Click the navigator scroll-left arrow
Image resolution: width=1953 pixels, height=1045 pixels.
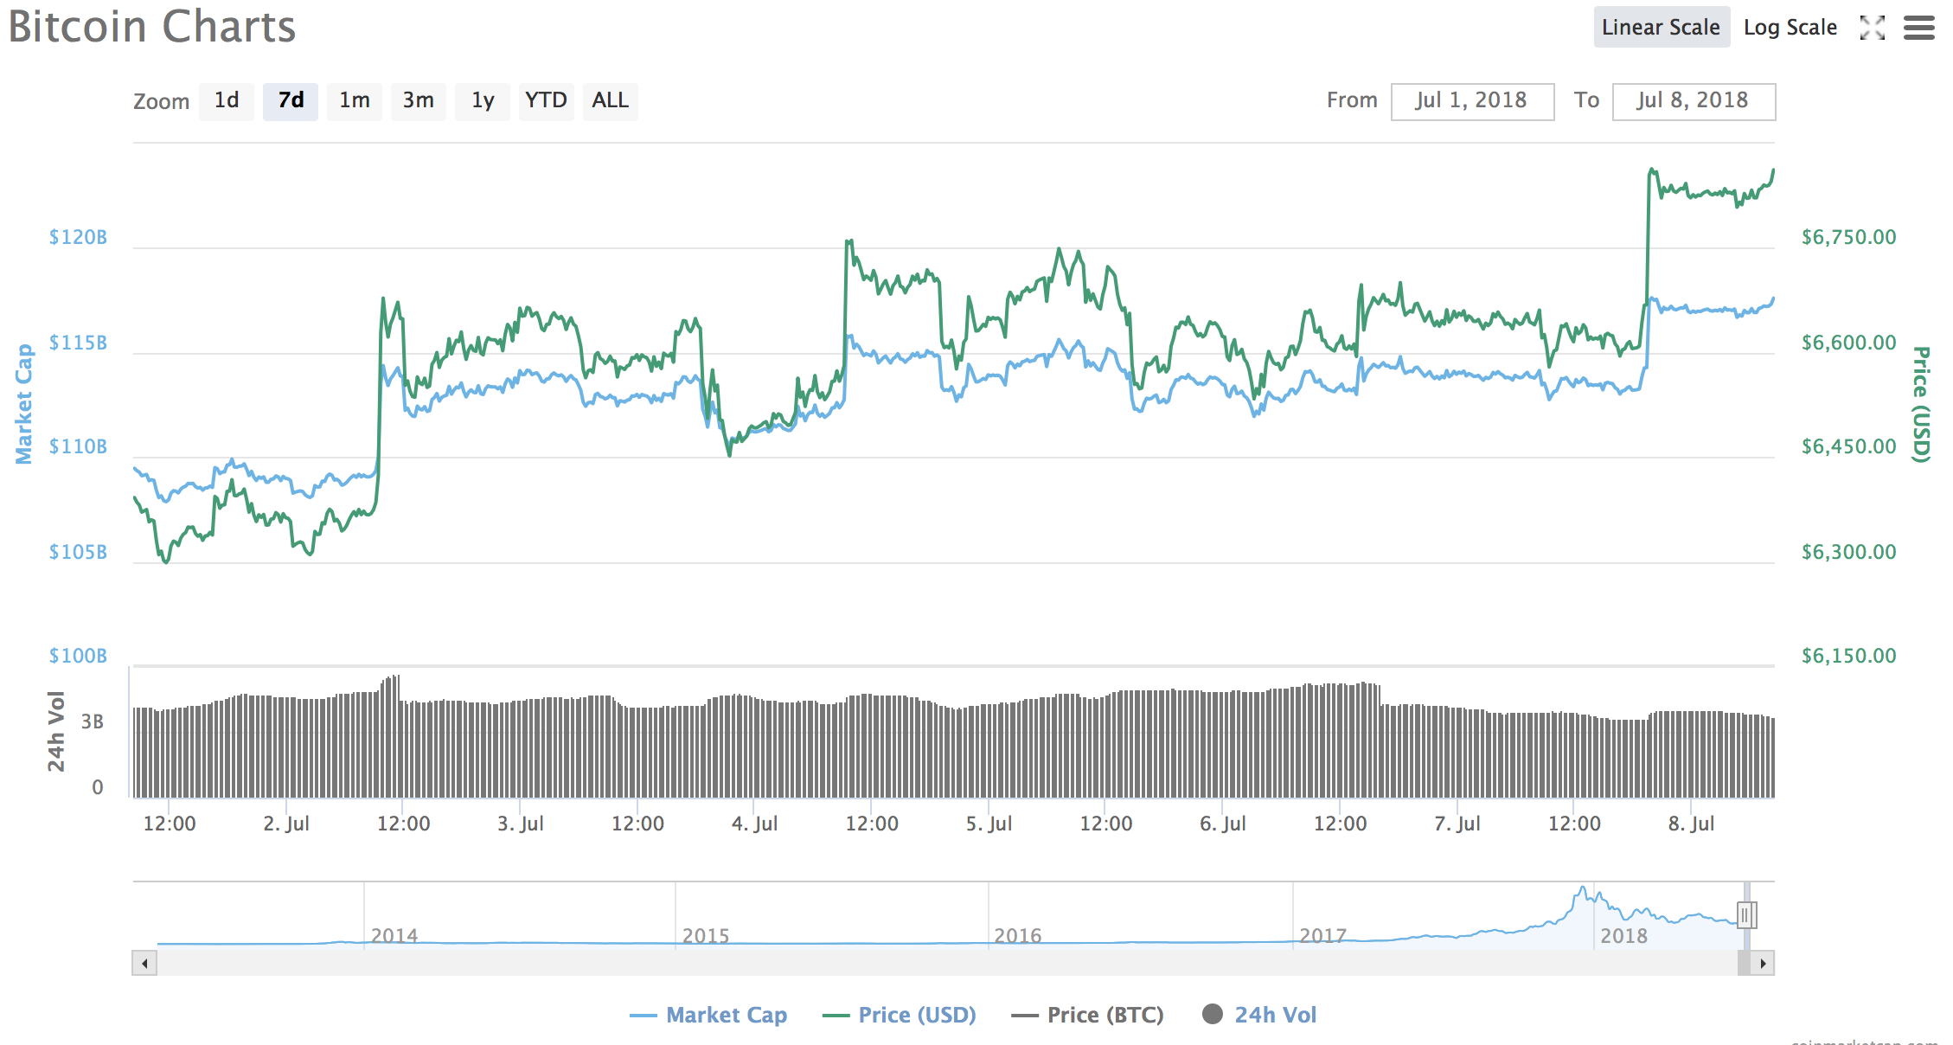click(x=144, y=963)
